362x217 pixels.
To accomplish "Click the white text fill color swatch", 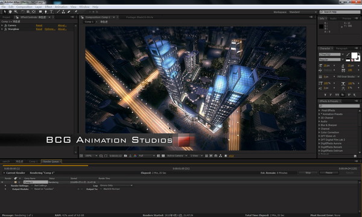I will (354, 55).
